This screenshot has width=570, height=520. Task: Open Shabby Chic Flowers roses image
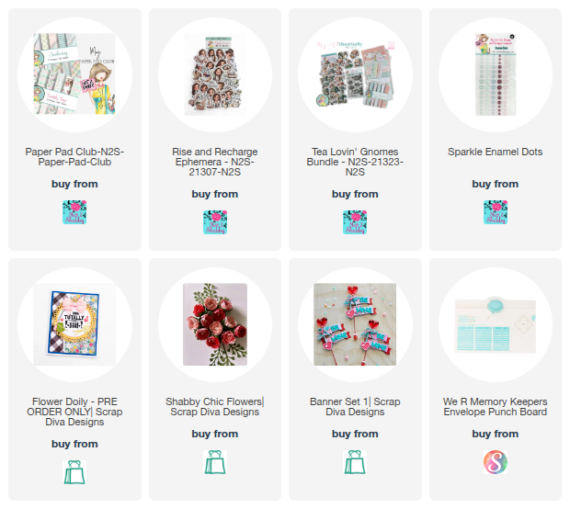(215, 324)
